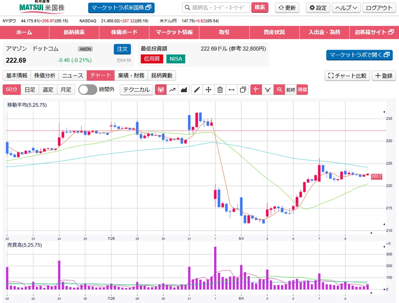
Task: Open the ホーム navigation tab
Action: [x=24, y=32]
